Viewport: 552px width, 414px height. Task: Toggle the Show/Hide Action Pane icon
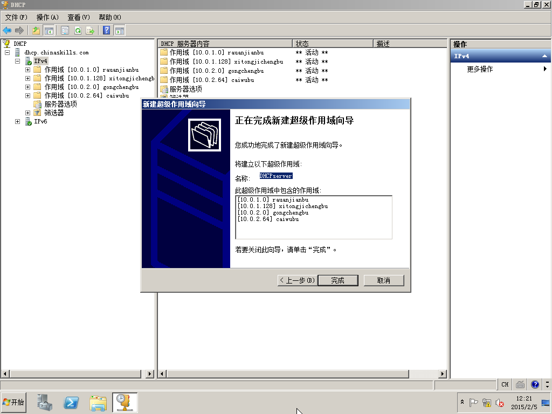click(x=120, y=31)
